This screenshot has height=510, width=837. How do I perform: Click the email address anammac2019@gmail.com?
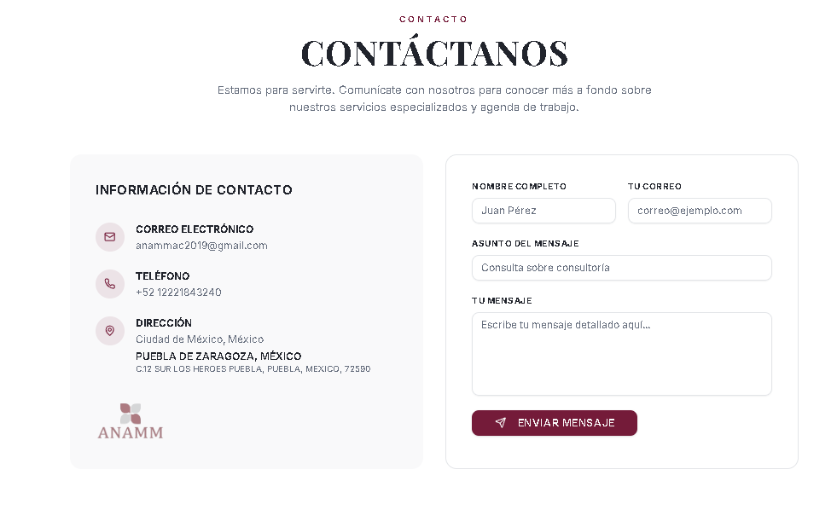coord(201,246)
